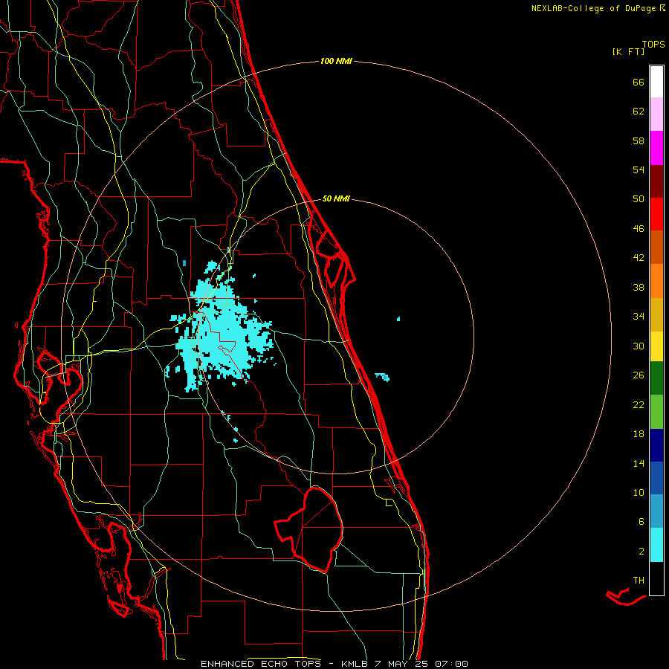669x669 pixels.
Task: Select the dark green legend swatch
Action: point(656,378)
